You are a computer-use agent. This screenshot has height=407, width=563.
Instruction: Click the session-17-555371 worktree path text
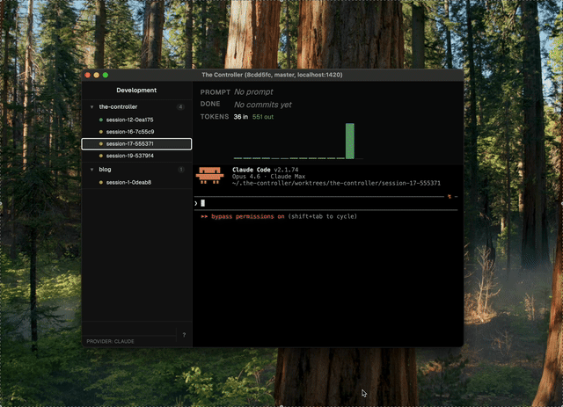[x=336, y=183]
